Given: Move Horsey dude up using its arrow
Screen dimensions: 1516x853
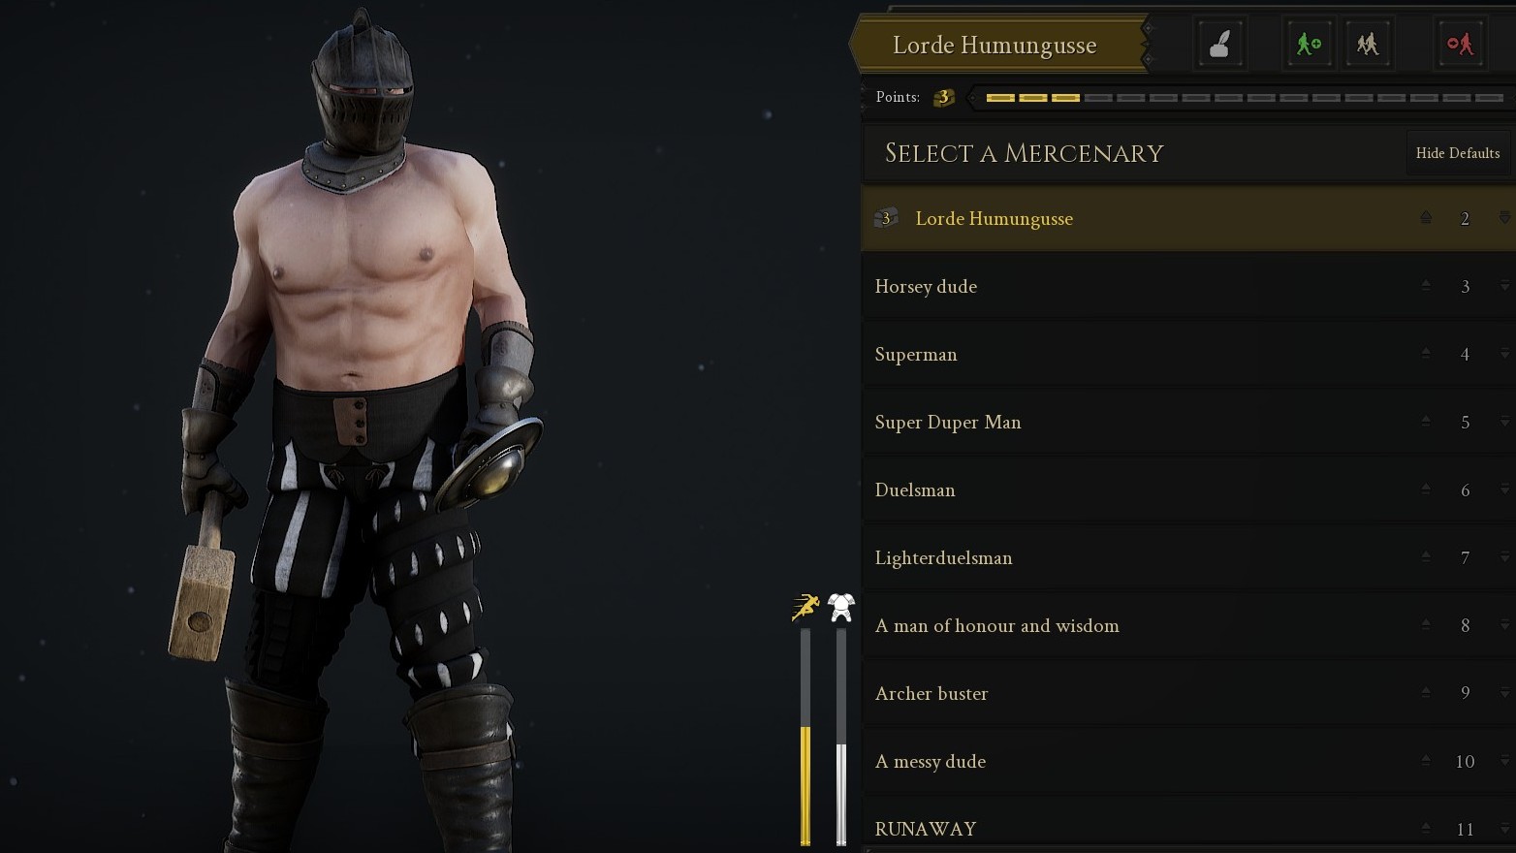Looking at the screenshot, I should click(1426, 285).
